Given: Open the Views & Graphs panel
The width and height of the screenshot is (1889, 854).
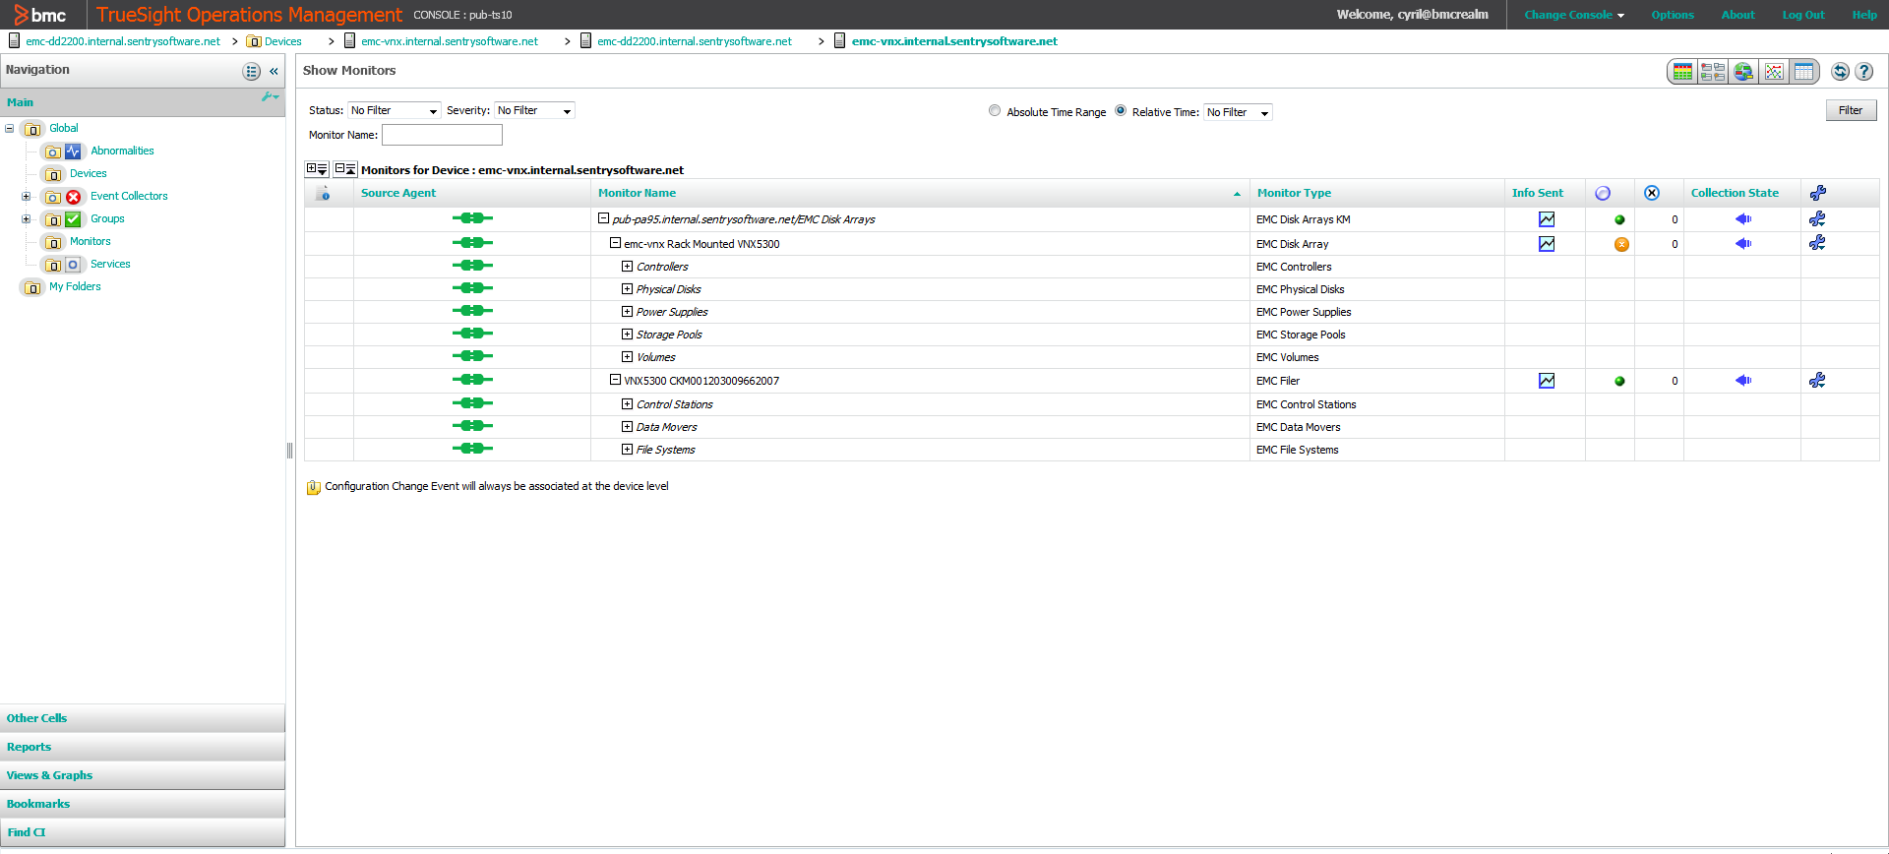Looking at the screenshot, I should pos(143,775).
